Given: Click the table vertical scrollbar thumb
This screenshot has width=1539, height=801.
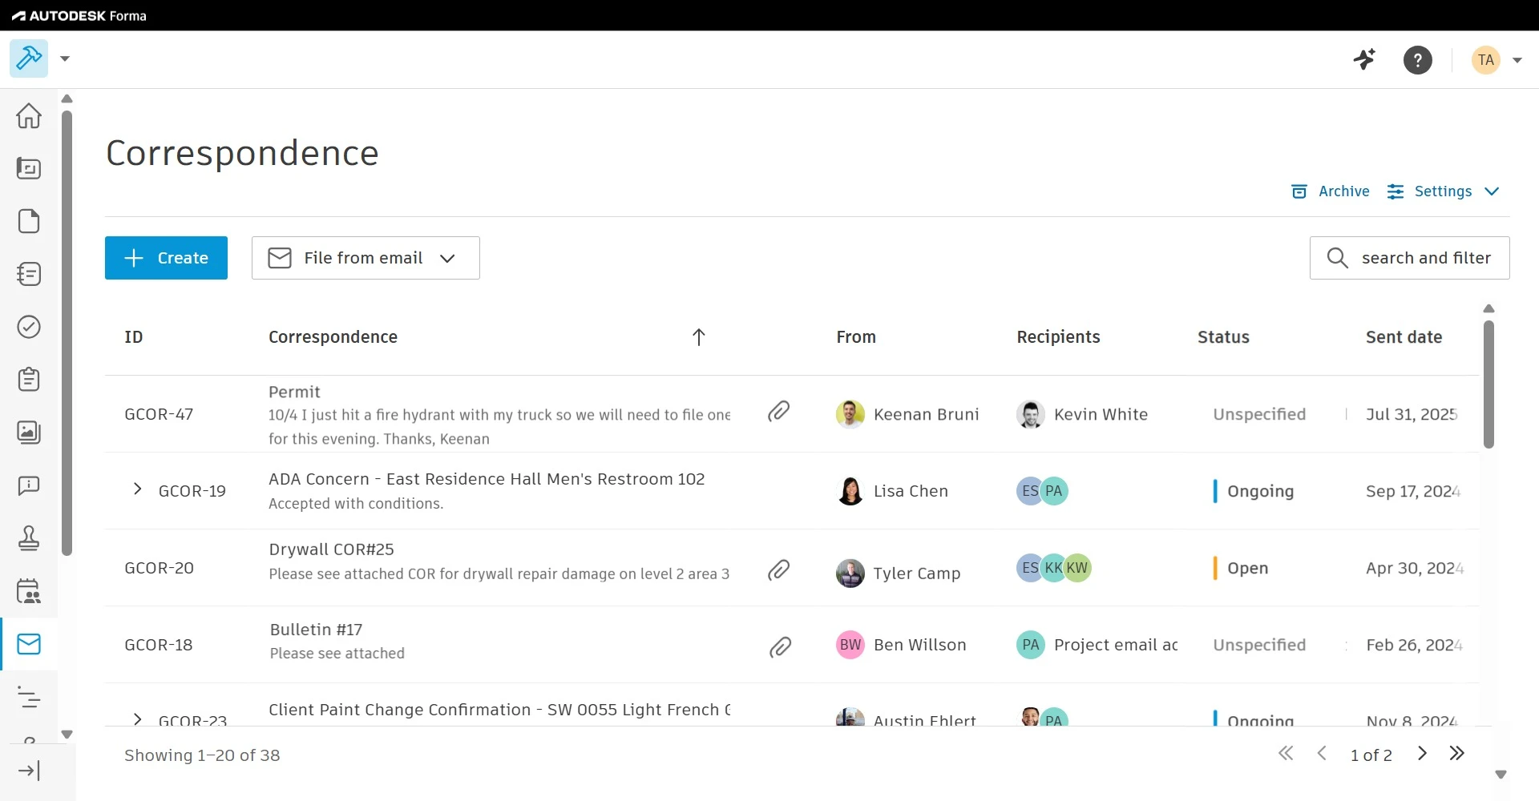Looking at the screenshot, I should click(1489, 384).
